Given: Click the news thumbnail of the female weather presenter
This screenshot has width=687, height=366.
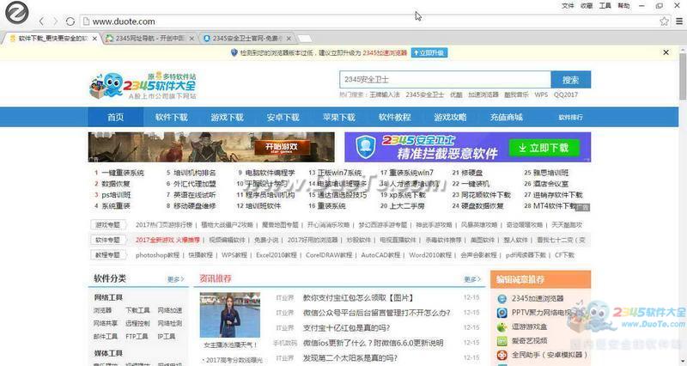Looking at the screenshot, I should [230, 314].
